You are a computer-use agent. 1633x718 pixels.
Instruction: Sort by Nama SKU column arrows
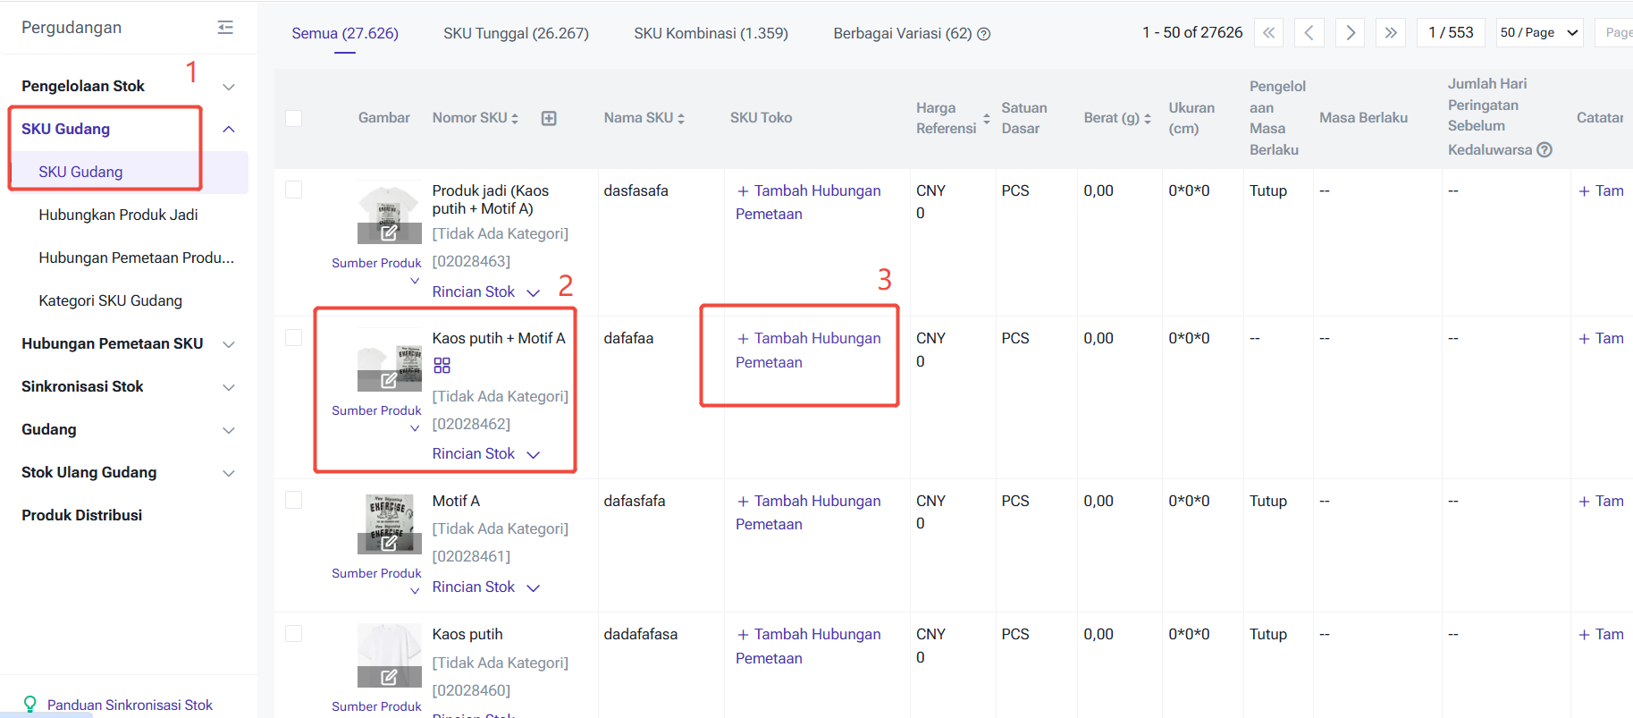click(681, 118)
